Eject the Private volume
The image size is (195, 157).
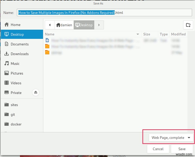click(36, 92)
